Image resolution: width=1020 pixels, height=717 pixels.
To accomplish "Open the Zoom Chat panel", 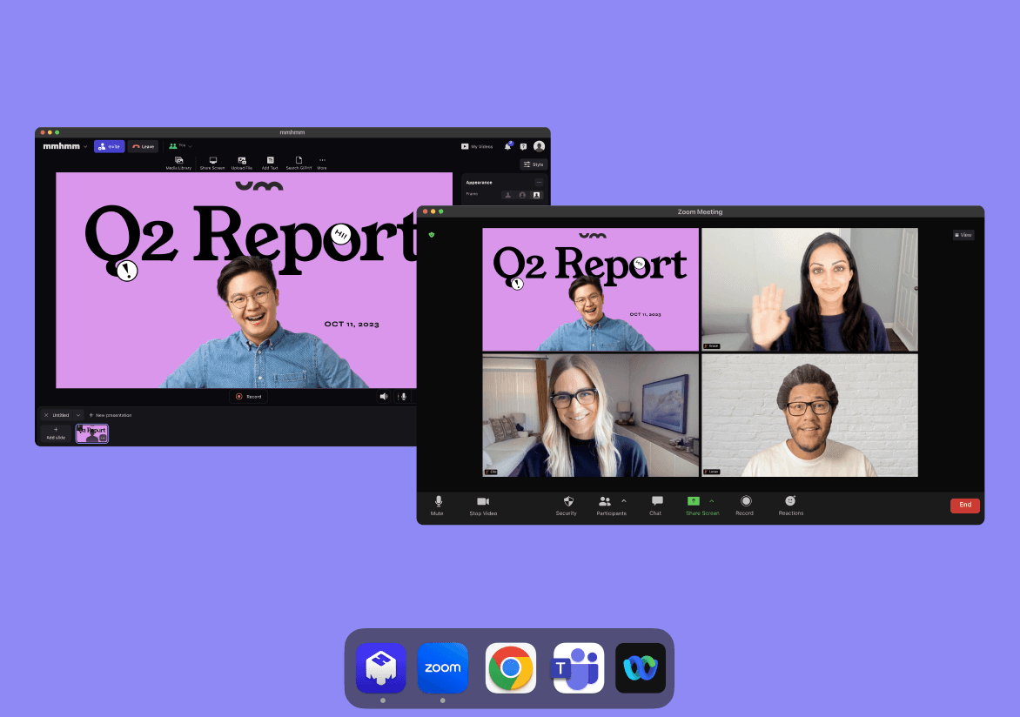I will 655,504.
